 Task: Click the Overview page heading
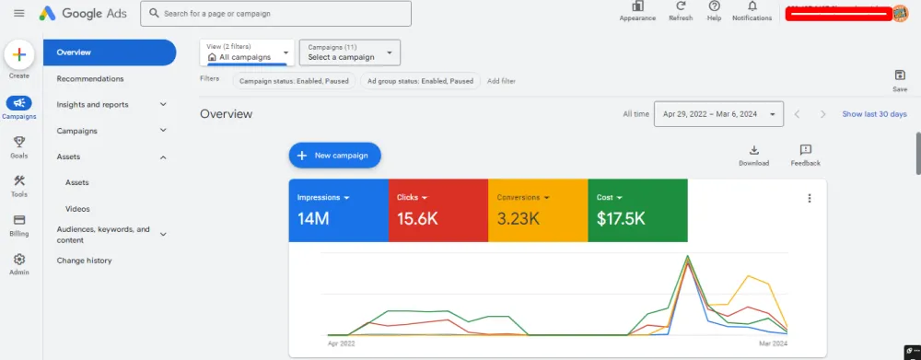pos(227,114)
